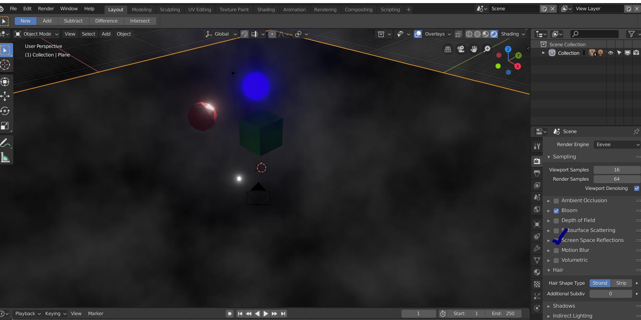Select the Move tool in left toolbar

pyautogui.click(x=5, y=96)
